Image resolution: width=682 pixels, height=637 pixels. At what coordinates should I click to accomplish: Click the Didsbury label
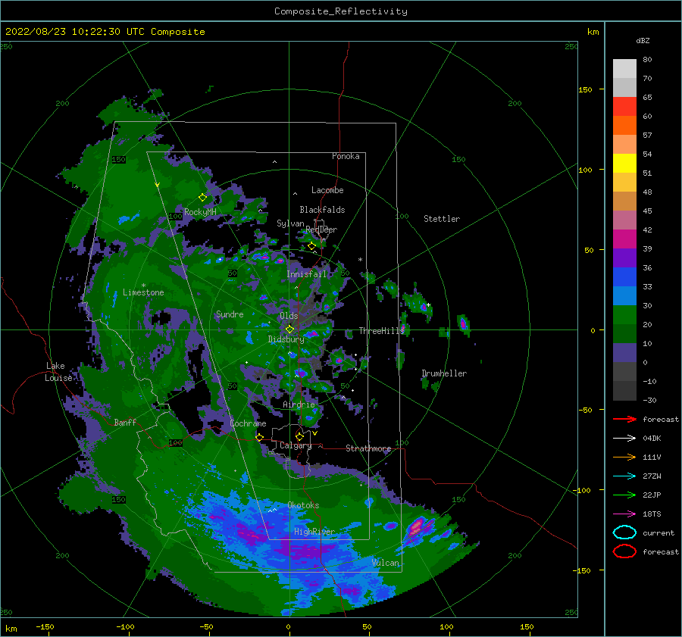point(286,339)
